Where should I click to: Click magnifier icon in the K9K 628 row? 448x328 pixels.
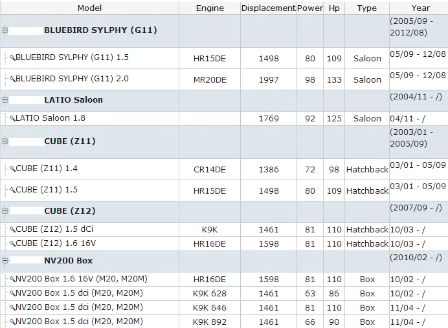[12, 293]
